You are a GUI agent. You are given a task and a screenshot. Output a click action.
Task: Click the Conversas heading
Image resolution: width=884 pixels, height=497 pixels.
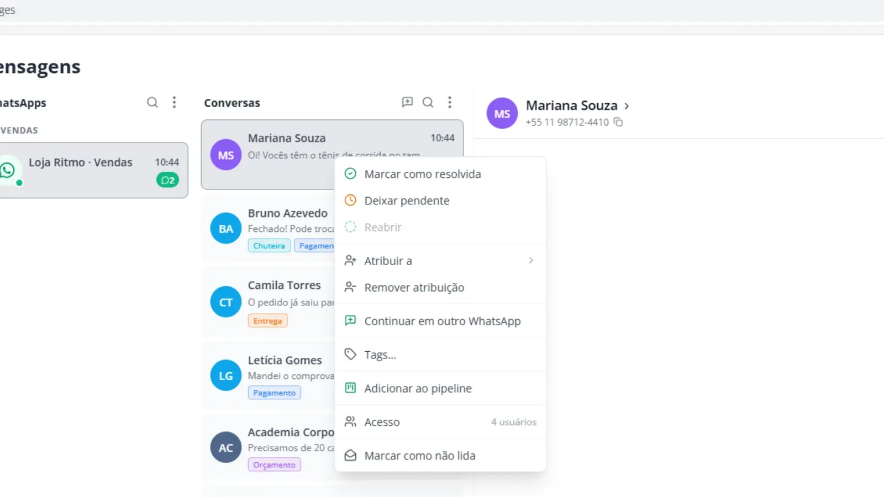tap(232, 103)
